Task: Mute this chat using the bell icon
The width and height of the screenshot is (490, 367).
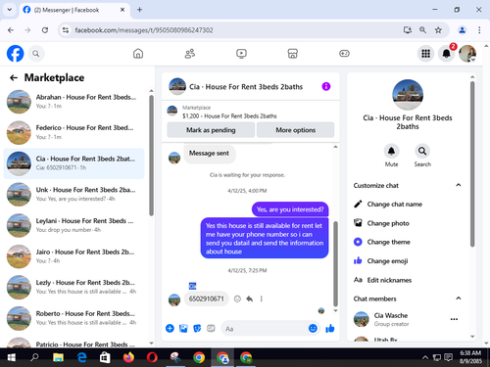Action: tap(391, 151)
